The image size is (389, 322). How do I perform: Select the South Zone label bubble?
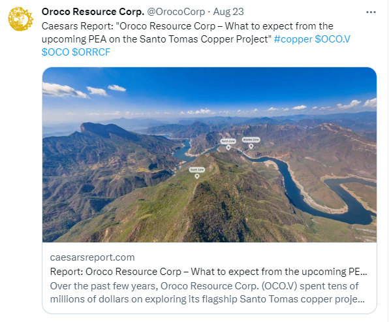pos(197,170)
